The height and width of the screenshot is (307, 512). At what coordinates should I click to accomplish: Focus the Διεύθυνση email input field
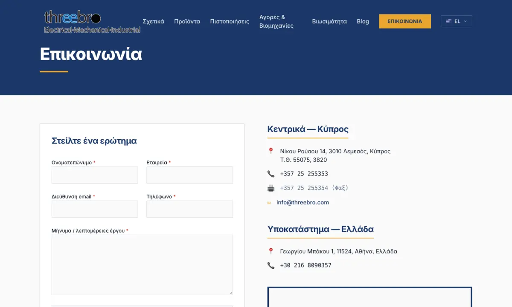tap(95, 209)
